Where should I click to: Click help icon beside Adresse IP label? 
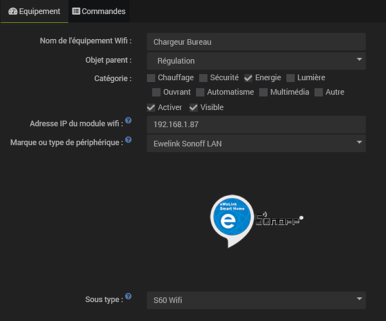(x=128, y=121)
